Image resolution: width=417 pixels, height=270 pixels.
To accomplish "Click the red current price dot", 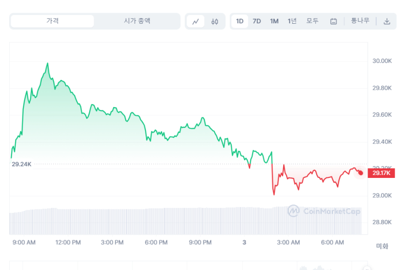I will (360, 173).
